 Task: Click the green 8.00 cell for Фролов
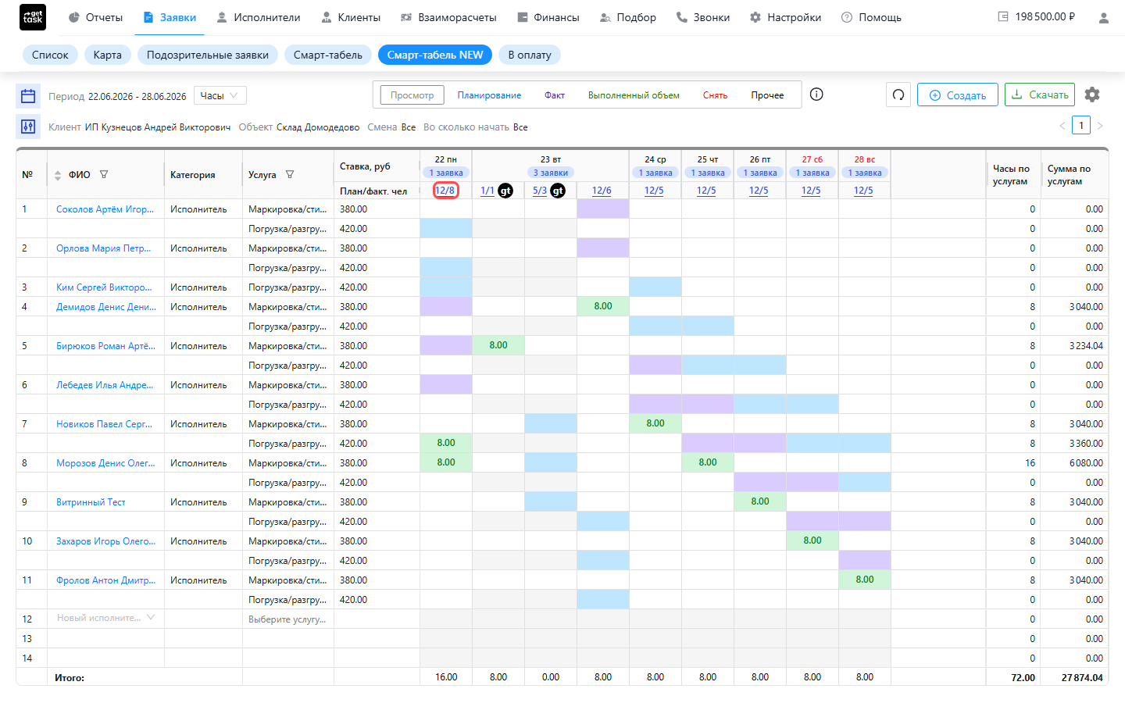click(x=864, y=580)
